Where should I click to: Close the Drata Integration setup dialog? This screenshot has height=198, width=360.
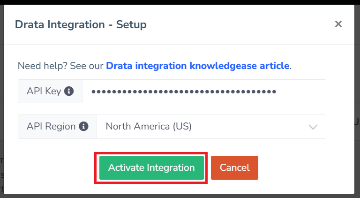pyautogui.click(x=338, y=24)
